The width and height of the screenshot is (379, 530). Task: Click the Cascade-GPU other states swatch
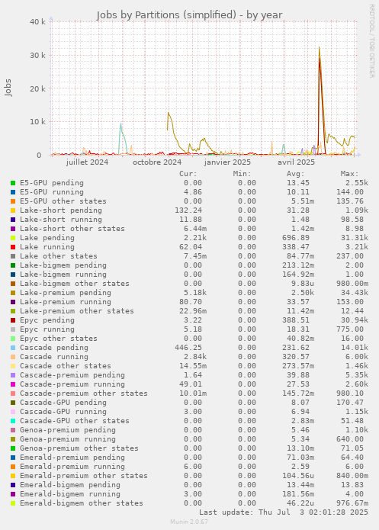13,421
